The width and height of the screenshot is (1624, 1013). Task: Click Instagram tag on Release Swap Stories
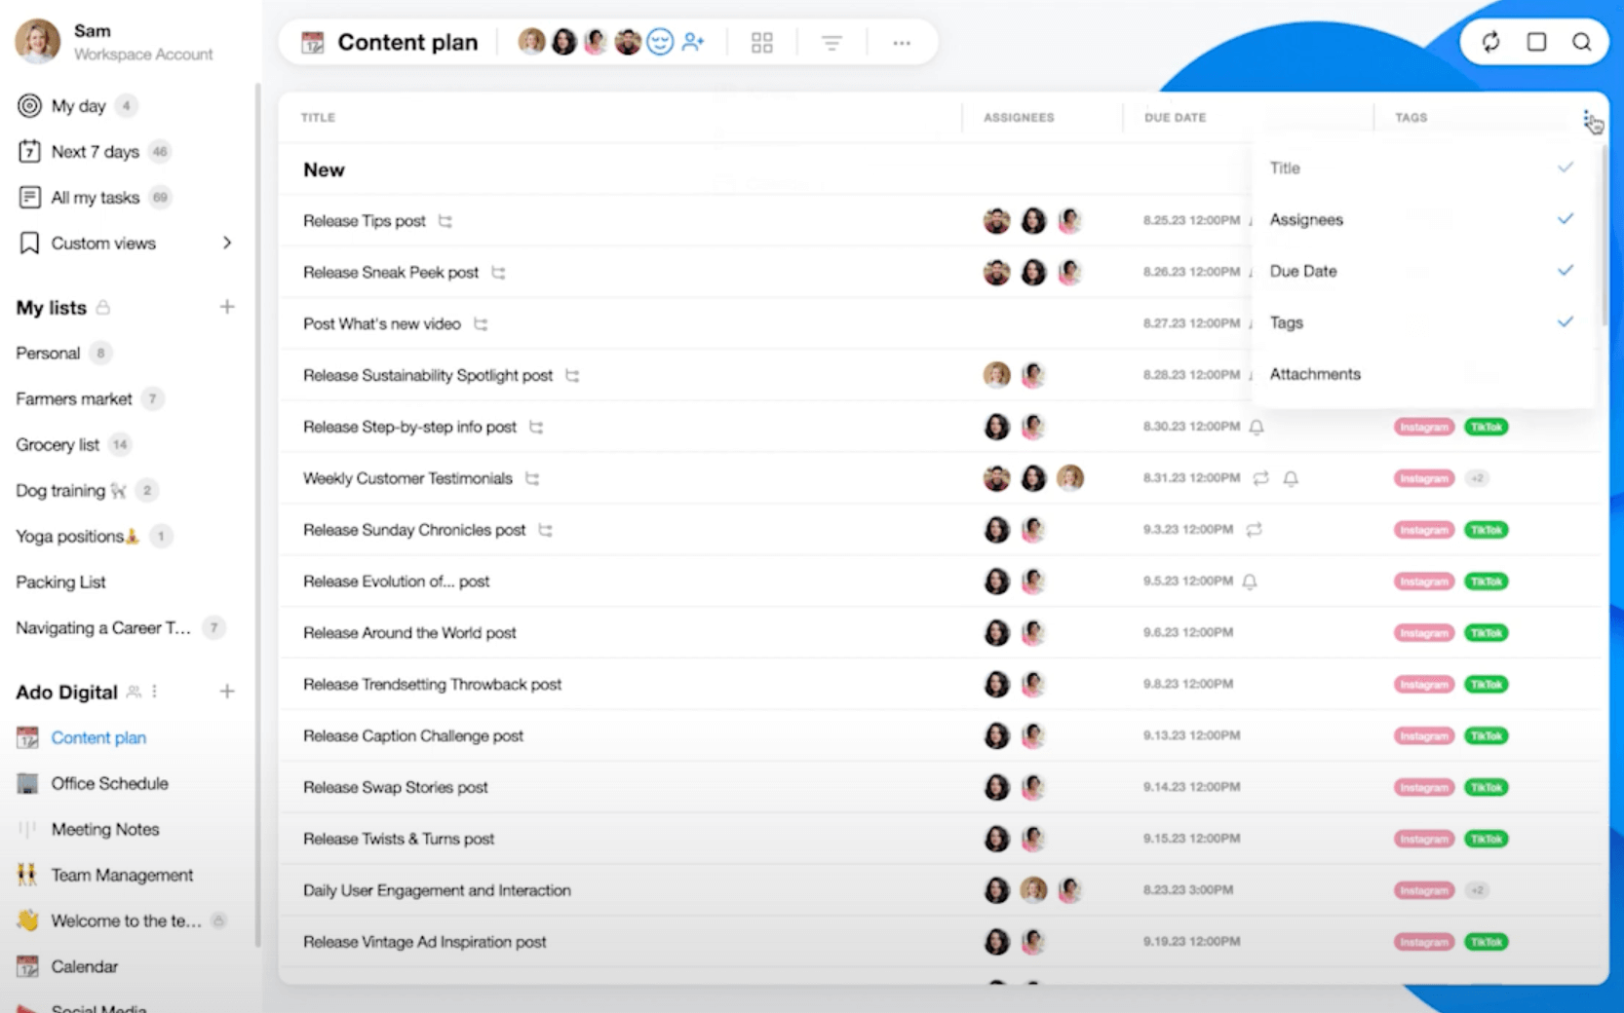[1423, 787]
